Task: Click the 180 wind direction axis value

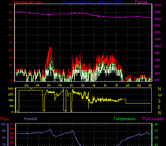Action: point(11,100)
